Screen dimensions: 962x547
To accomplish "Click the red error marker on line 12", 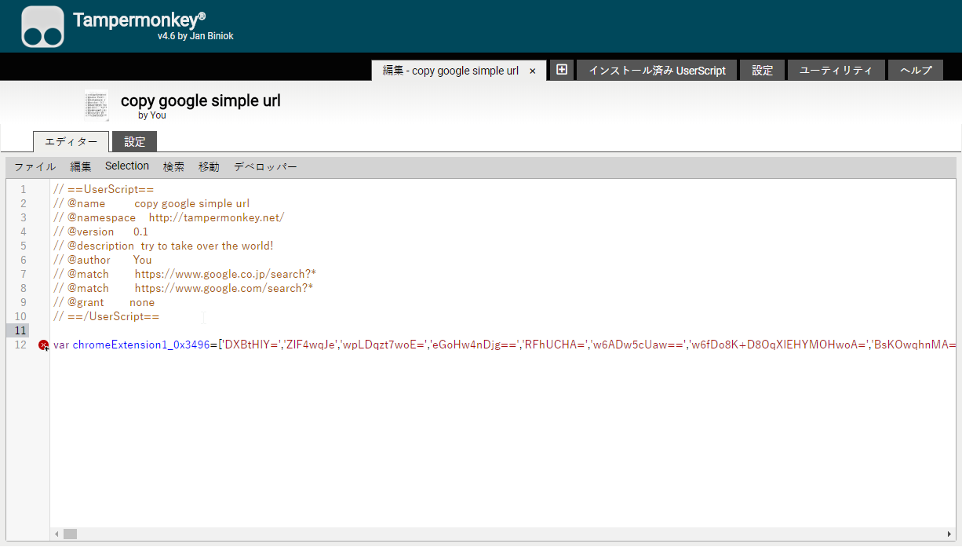I will click(x=44, y=345).
